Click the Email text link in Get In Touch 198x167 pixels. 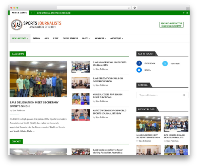point(147,70)
